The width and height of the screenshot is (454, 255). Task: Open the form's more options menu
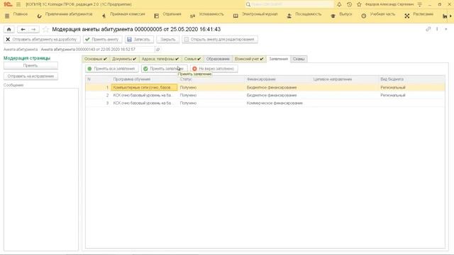[437, 29]
